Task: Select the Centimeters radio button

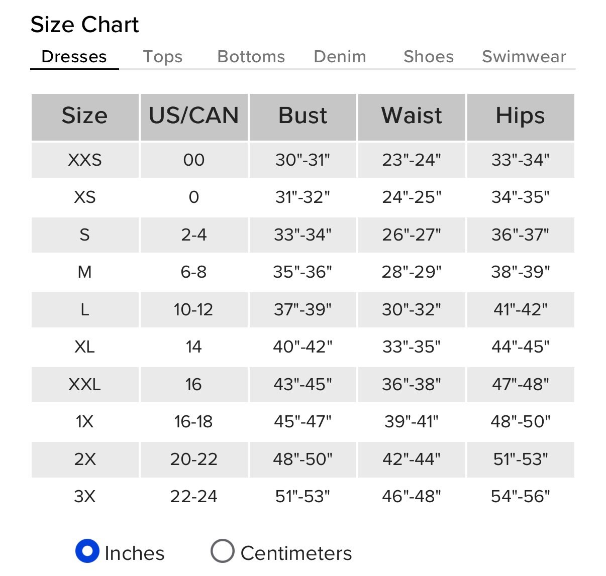Action: click(x=223, y=551)
